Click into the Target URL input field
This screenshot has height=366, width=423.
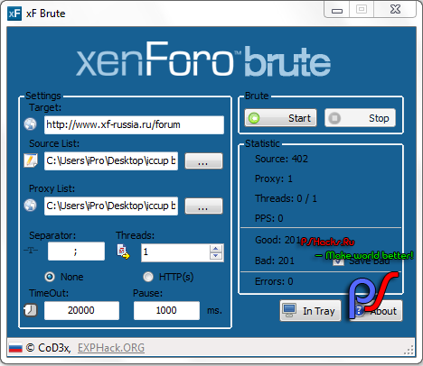coord(134,124)
